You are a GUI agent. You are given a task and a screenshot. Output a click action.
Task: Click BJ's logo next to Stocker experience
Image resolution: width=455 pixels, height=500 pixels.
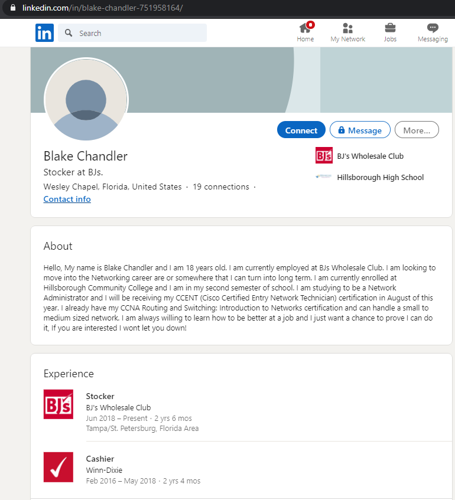[58, 404]
